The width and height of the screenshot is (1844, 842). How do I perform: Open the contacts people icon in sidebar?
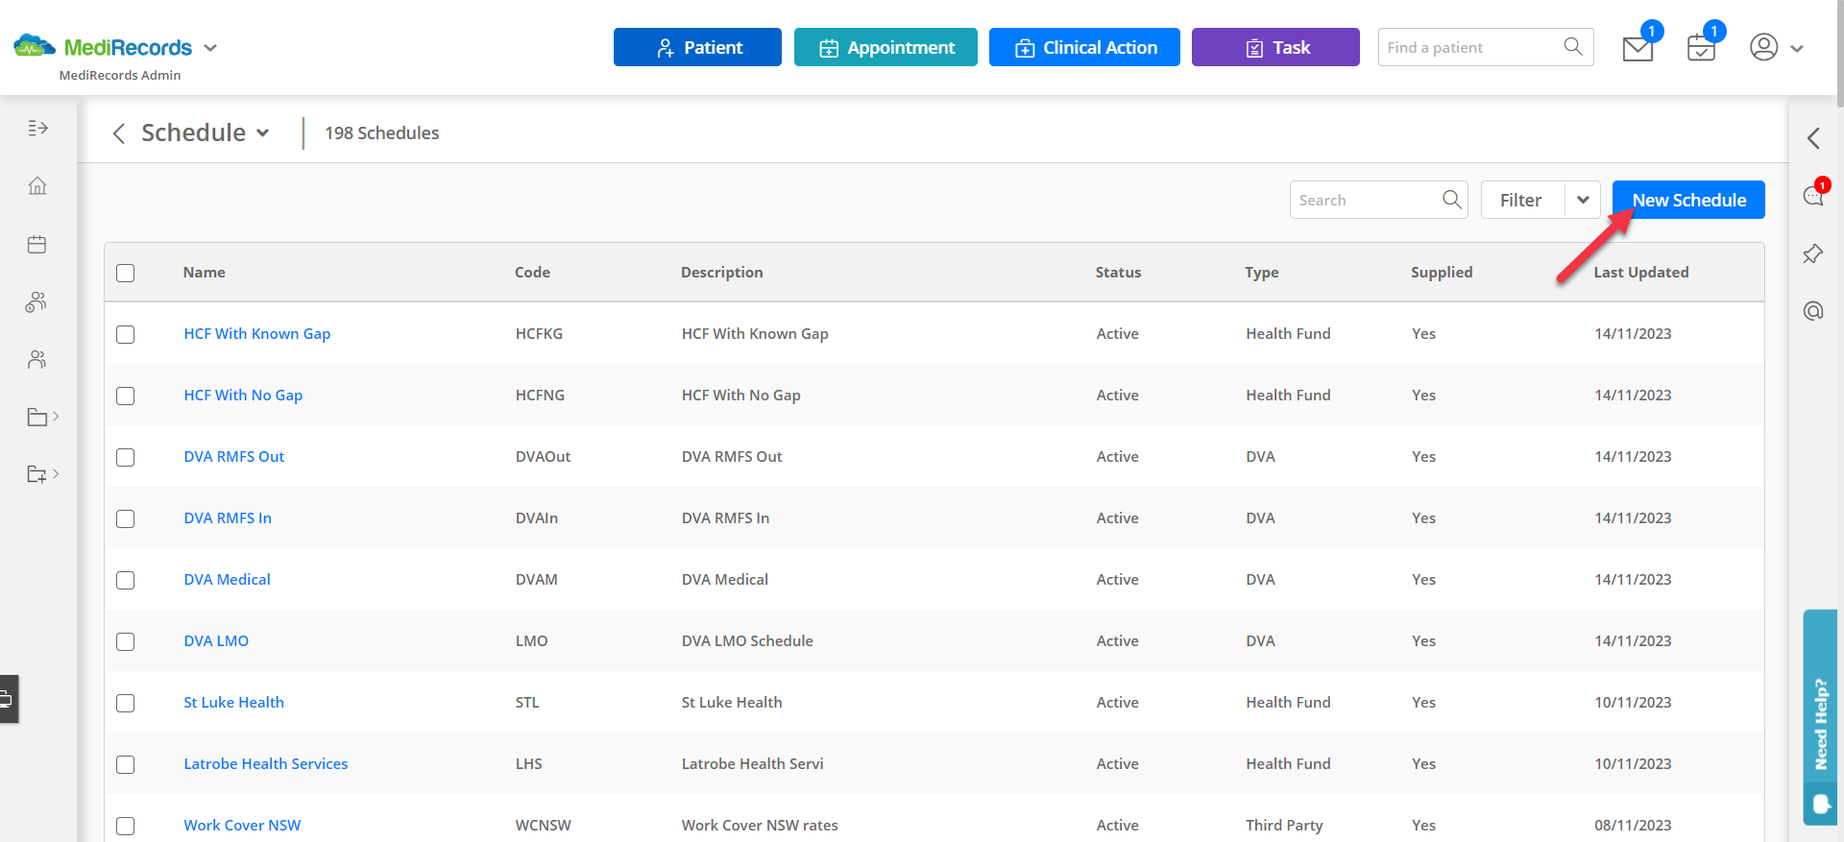pyautogui.click(x=37, y=360)
